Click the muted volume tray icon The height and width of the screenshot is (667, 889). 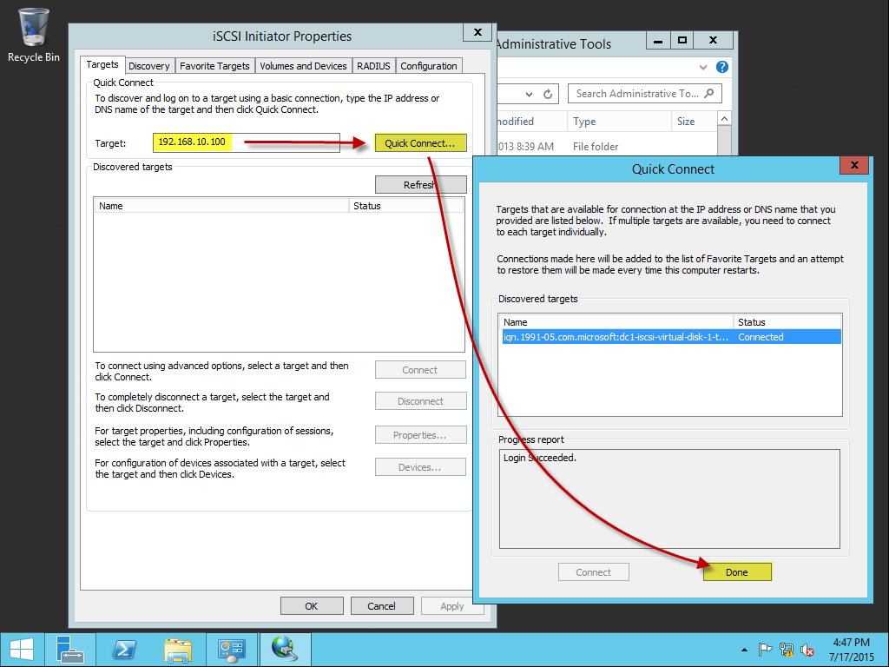[807, 650]
